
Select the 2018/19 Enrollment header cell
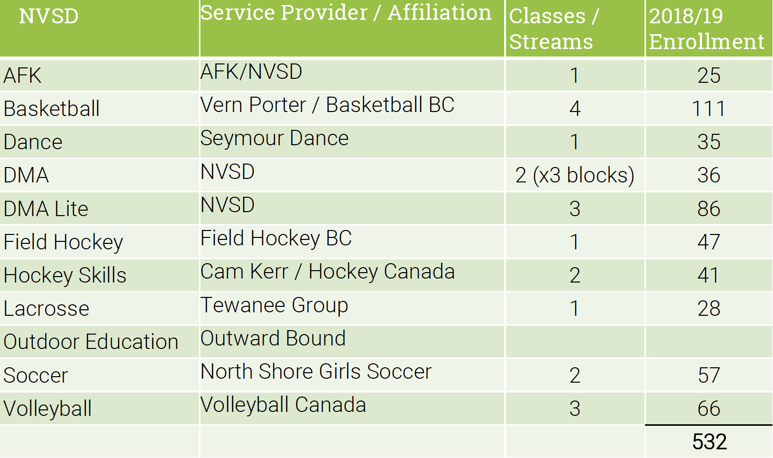pyautogui.click(x=707, y=29)
